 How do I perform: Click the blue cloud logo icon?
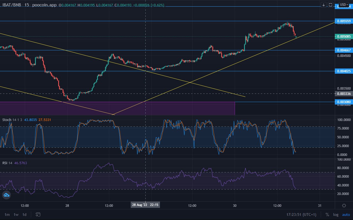tap(6, 195)
